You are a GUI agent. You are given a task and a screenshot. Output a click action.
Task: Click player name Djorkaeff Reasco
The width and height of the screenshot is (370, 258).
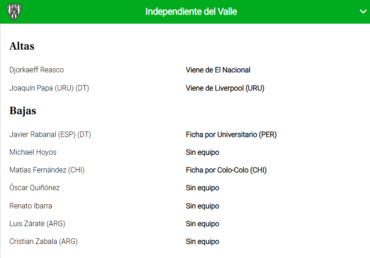coord(36,70)
